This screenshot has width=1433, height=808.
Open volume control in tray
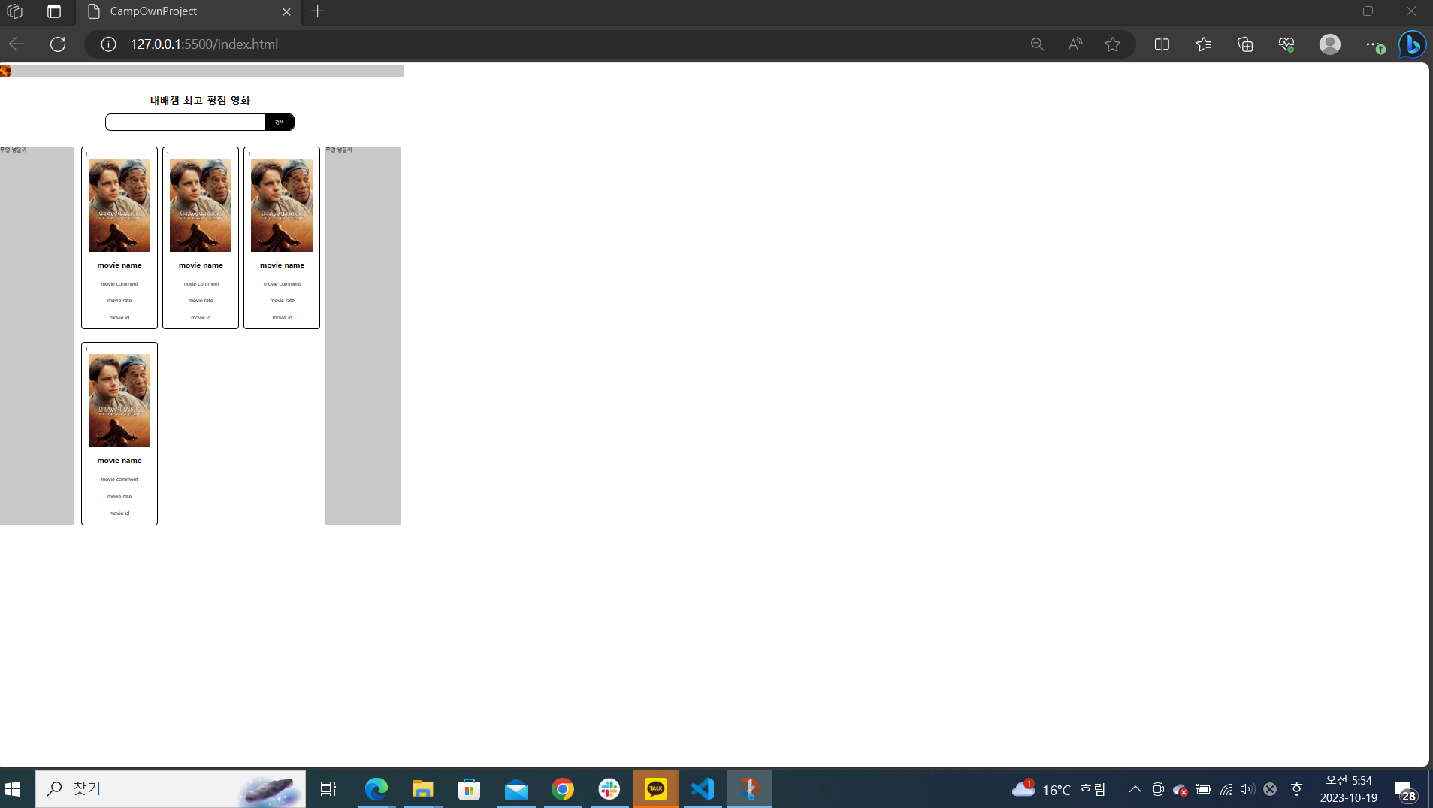1247,789
